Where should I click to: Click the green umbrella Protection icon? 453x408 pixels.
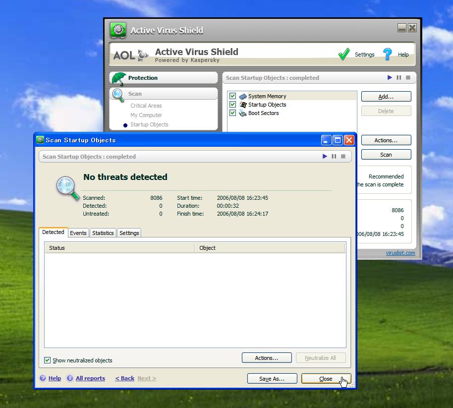(x=119, y=79)
